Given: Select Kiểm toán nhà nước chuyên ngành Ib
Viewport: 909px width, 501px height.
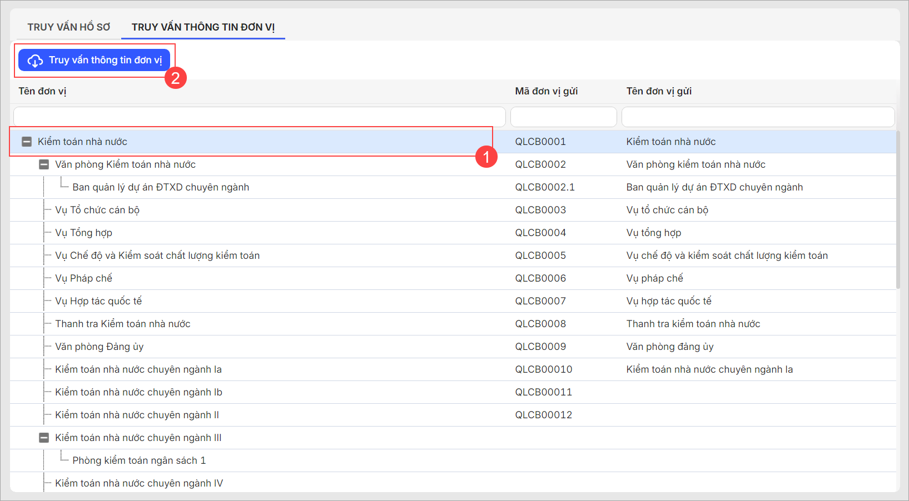Looking at the screenshot, I should point(138,392).
